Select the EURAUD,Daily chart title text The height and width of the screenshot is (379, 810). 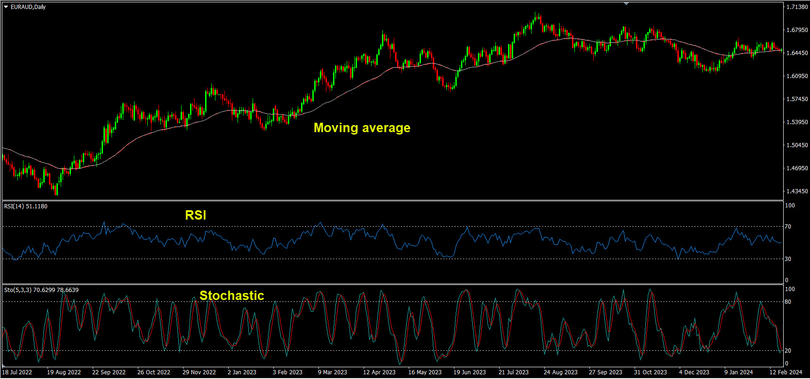pos(28,7)
